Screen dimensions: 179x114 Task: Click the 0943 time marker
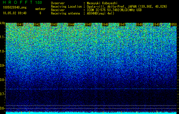coord(54,25)
